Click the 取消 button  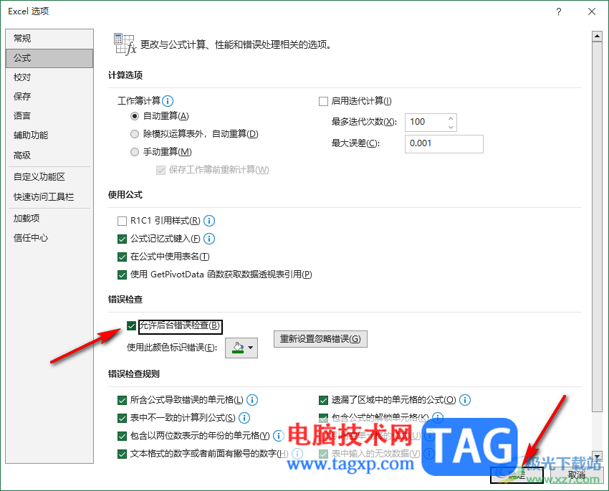click(576, 475)
